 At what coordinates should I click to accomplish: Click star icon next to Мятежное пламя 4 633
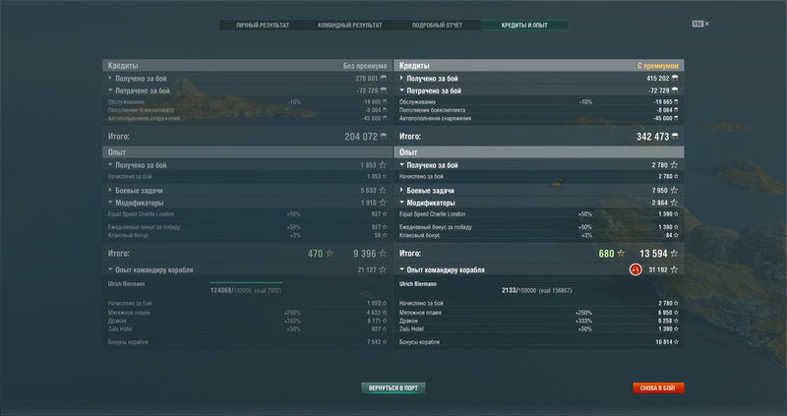[x=385, y=313]
